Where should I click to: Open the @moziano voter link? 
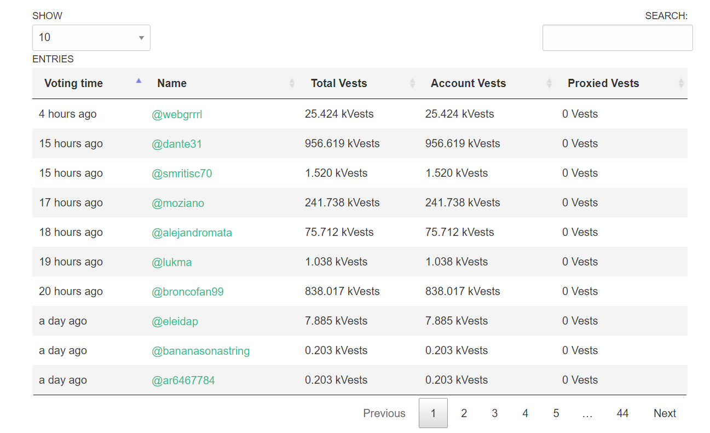click(178, 203)
